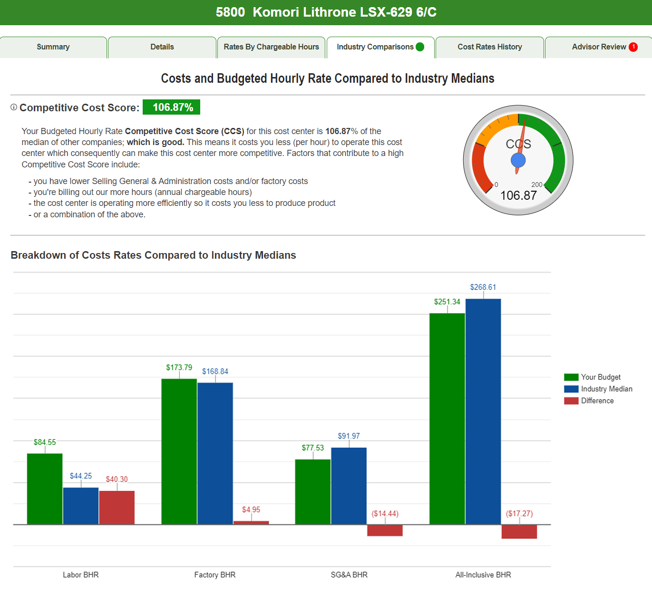Click the ($14.44) data label
The height and width of the screenshot is (594, 652).
(x=385, y=514)
